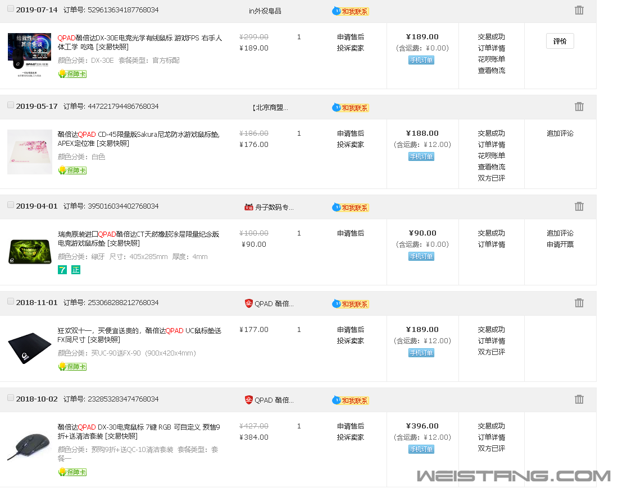The image size is (618, 489).
Task: Select checkbox for the 2018-10-02 order
Action: tap(11, 398)
